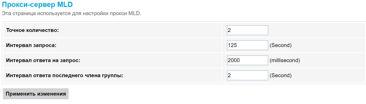
Task: Click the (millisecond) unit text
Action: pyautogui.click(x=285, y=61)
